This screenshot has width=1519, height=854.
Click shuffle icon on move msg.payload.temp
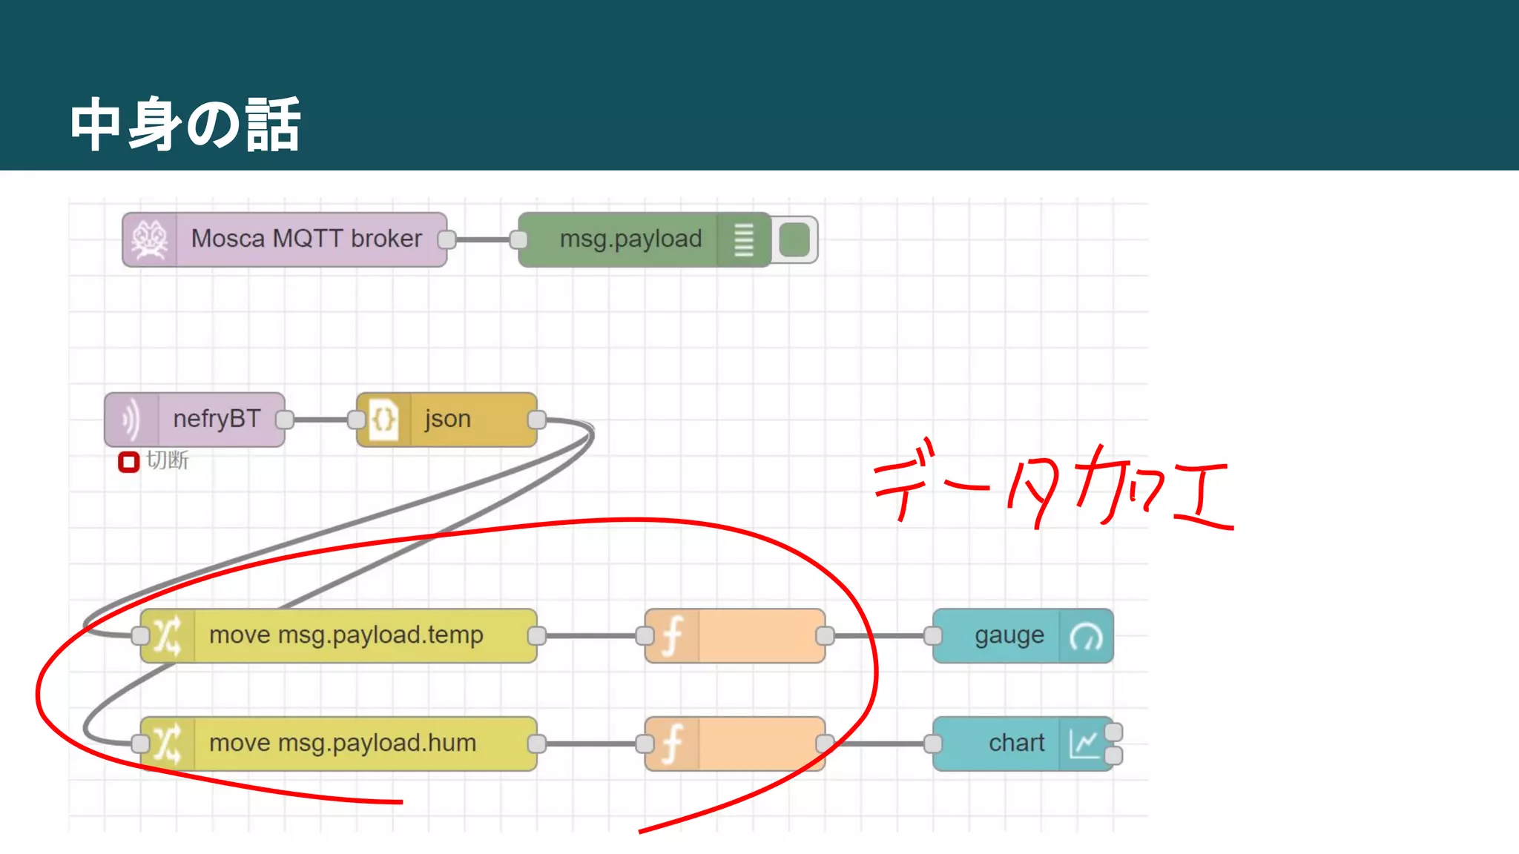click(168, 636)
